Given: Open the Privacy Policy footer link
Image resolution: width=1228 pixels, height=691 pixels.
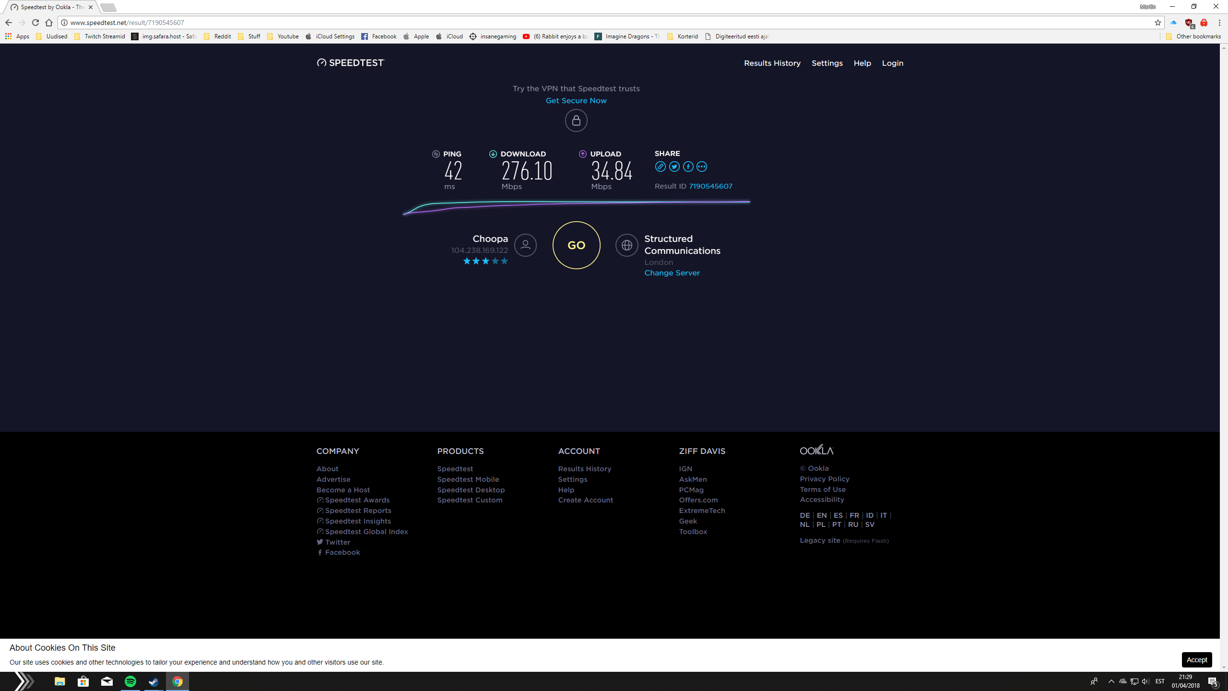Looking at the screenshot, I should click(825, 479).
